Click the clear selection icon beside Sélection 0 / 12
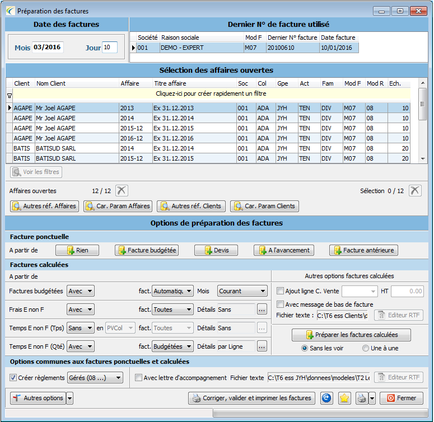 click(415, 190)
